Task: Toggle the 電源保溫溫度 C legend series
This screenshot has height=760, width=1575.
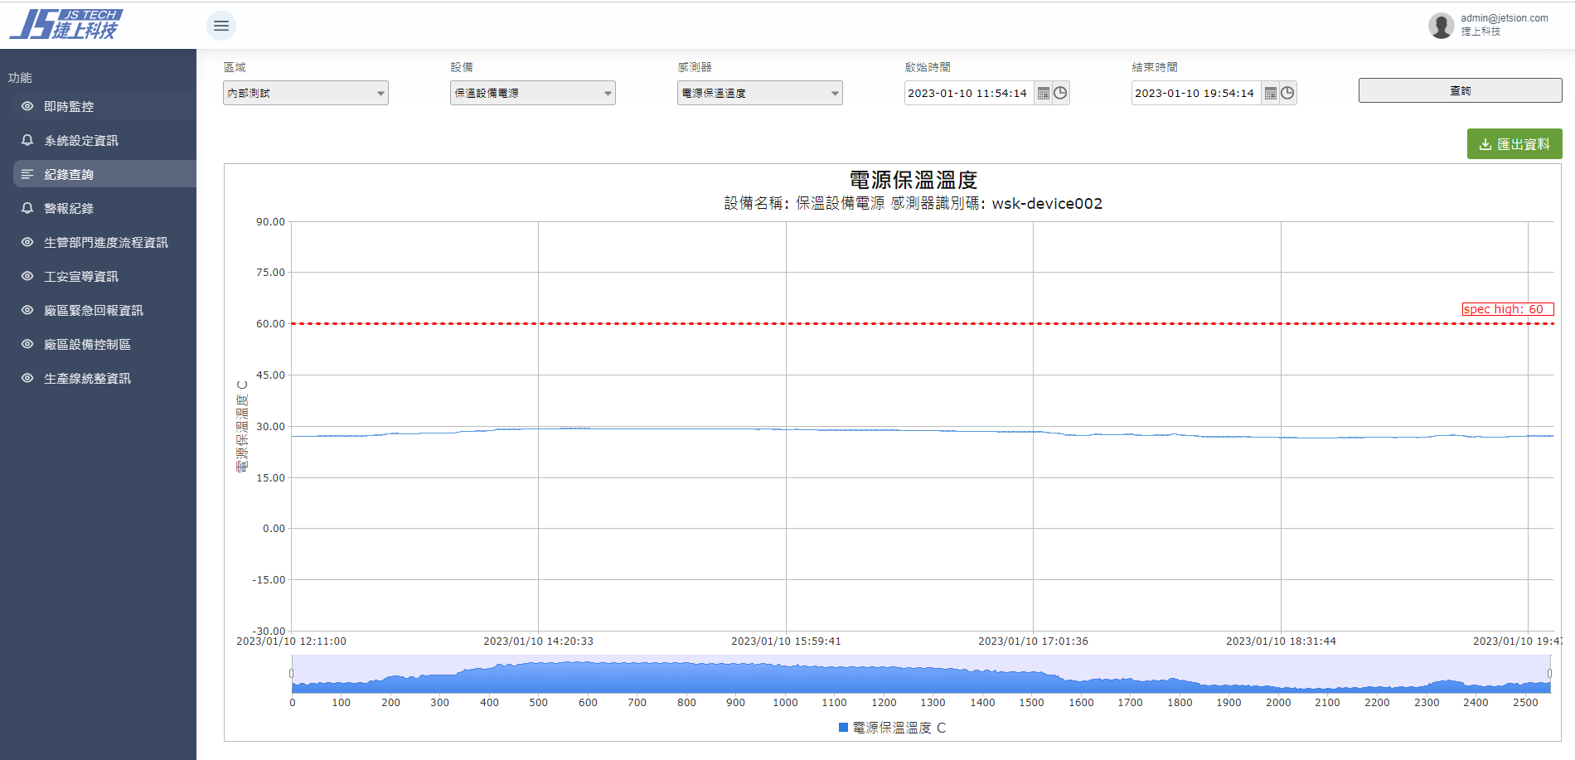Action: coord(892,728)
